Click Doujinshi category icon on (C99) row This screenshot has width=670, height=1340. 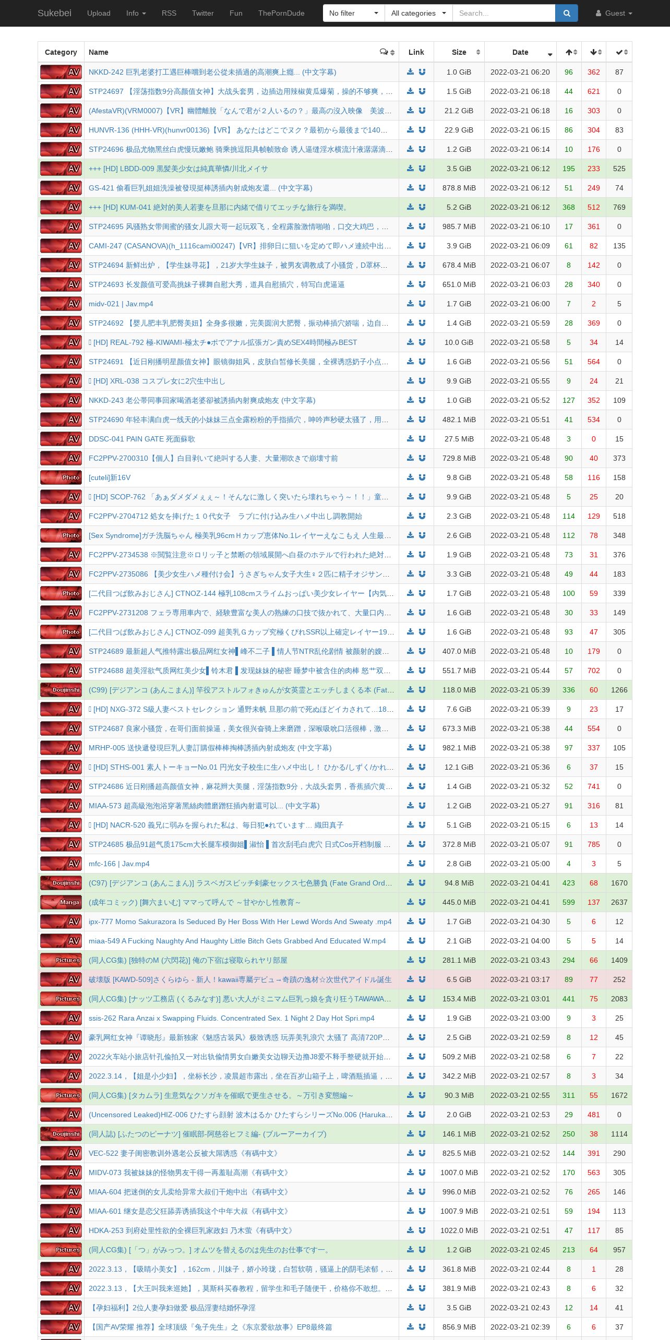pos(61,690)
